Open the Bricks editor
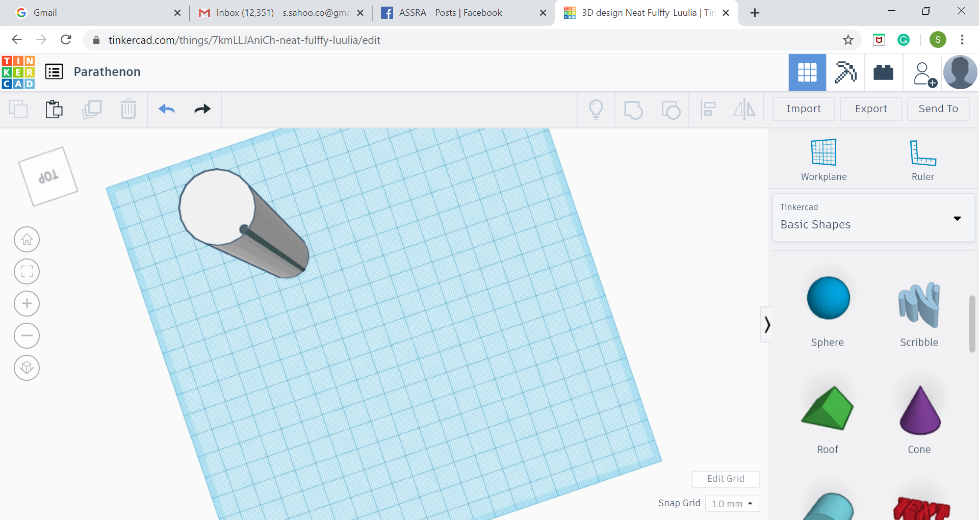Image resolution: width=979 pixels, height=520 pixels. click(x=883, y=72)
